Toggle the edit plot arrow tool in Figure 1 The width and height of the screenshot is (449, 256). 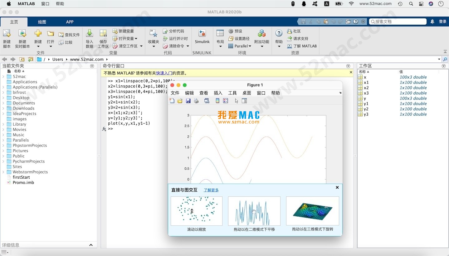(237, 101)
